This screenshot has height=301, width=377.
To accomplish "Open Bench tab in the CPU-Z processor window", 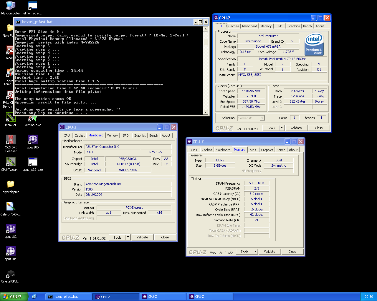I will [307, 26].
